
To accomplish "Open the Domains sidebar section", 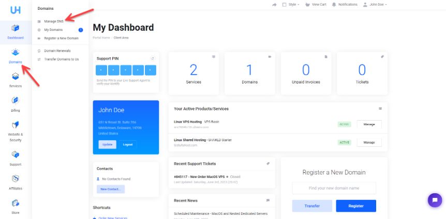I will 16,56.
